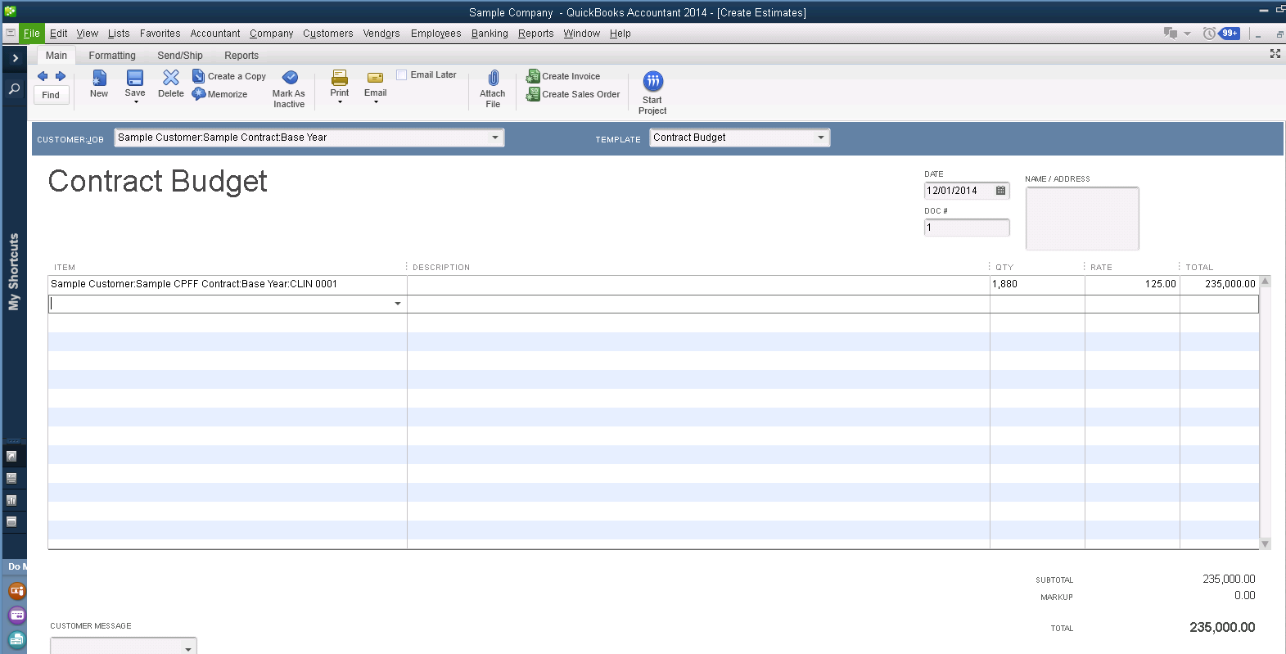The height and width of the screenshot is (654, 1286).
Task: Open the search magnifier in the sidebar
Action: 14,88
